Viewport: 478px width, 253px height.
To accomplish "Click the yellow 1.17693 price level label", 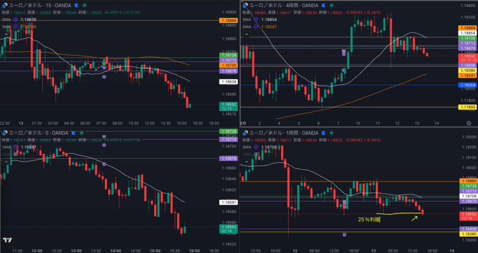I will pos(467,107).
